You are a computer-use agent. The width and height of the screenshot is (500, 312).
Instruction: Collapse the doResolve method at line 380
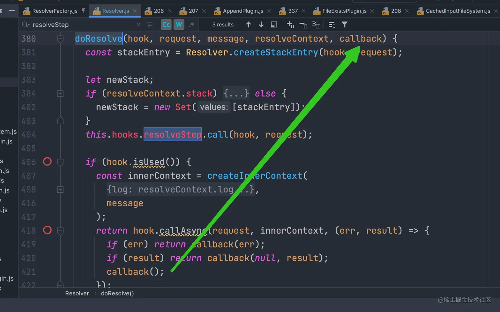click(60, 39)
